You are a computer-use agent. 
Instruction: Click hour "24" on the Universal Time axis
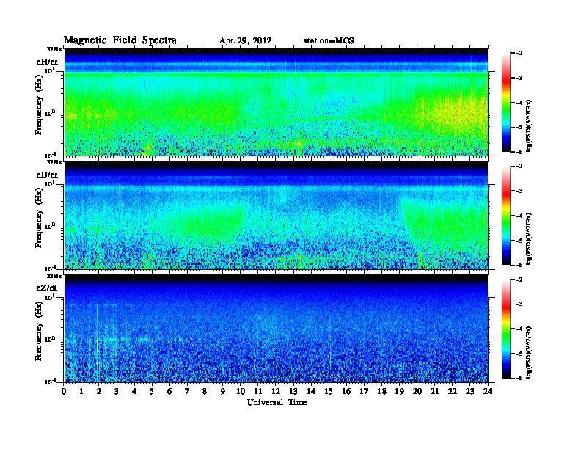[488, 391]
